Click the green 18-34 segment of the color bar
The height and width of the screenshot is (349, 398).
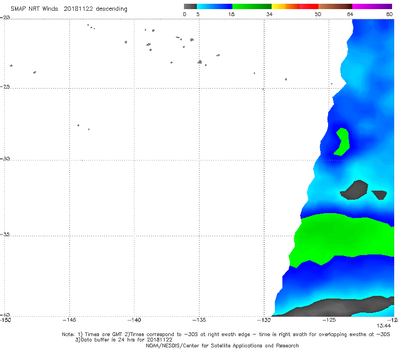point(252,6)
